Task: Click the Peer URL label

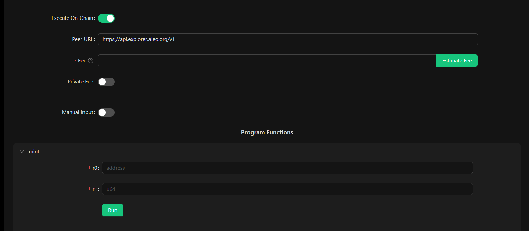Action: point(83,39)
